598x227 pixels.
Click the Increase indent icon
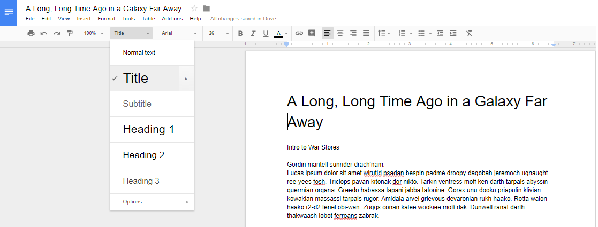click(x=453, y=33)
